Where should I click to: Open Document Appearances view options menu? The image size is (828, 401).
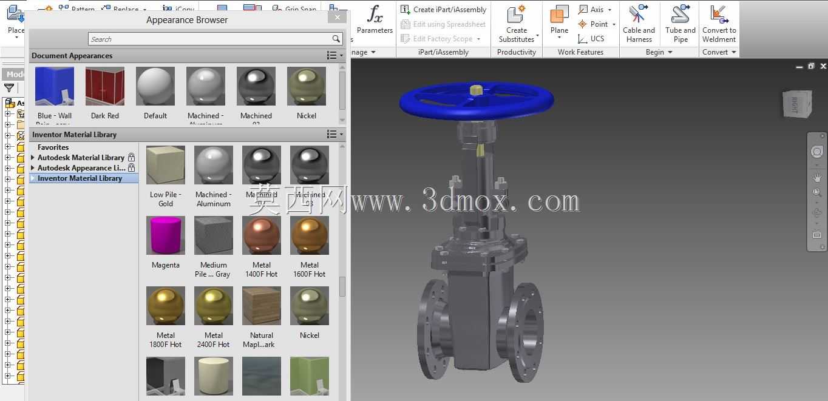tap(334, 55)
